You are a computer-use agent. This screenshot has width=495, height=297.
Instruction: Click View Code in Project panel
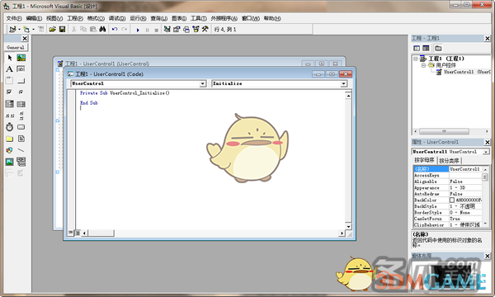pyautogui.click(x=417, y=49)
